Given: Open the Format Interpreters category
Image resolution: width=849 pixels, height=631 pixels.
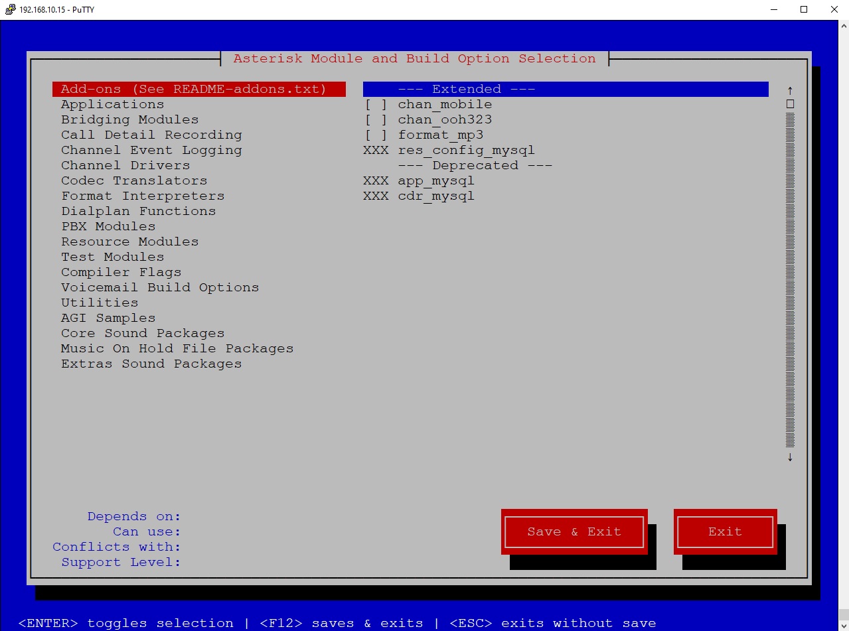Looking at the screenshot, I should click(143, 196).
